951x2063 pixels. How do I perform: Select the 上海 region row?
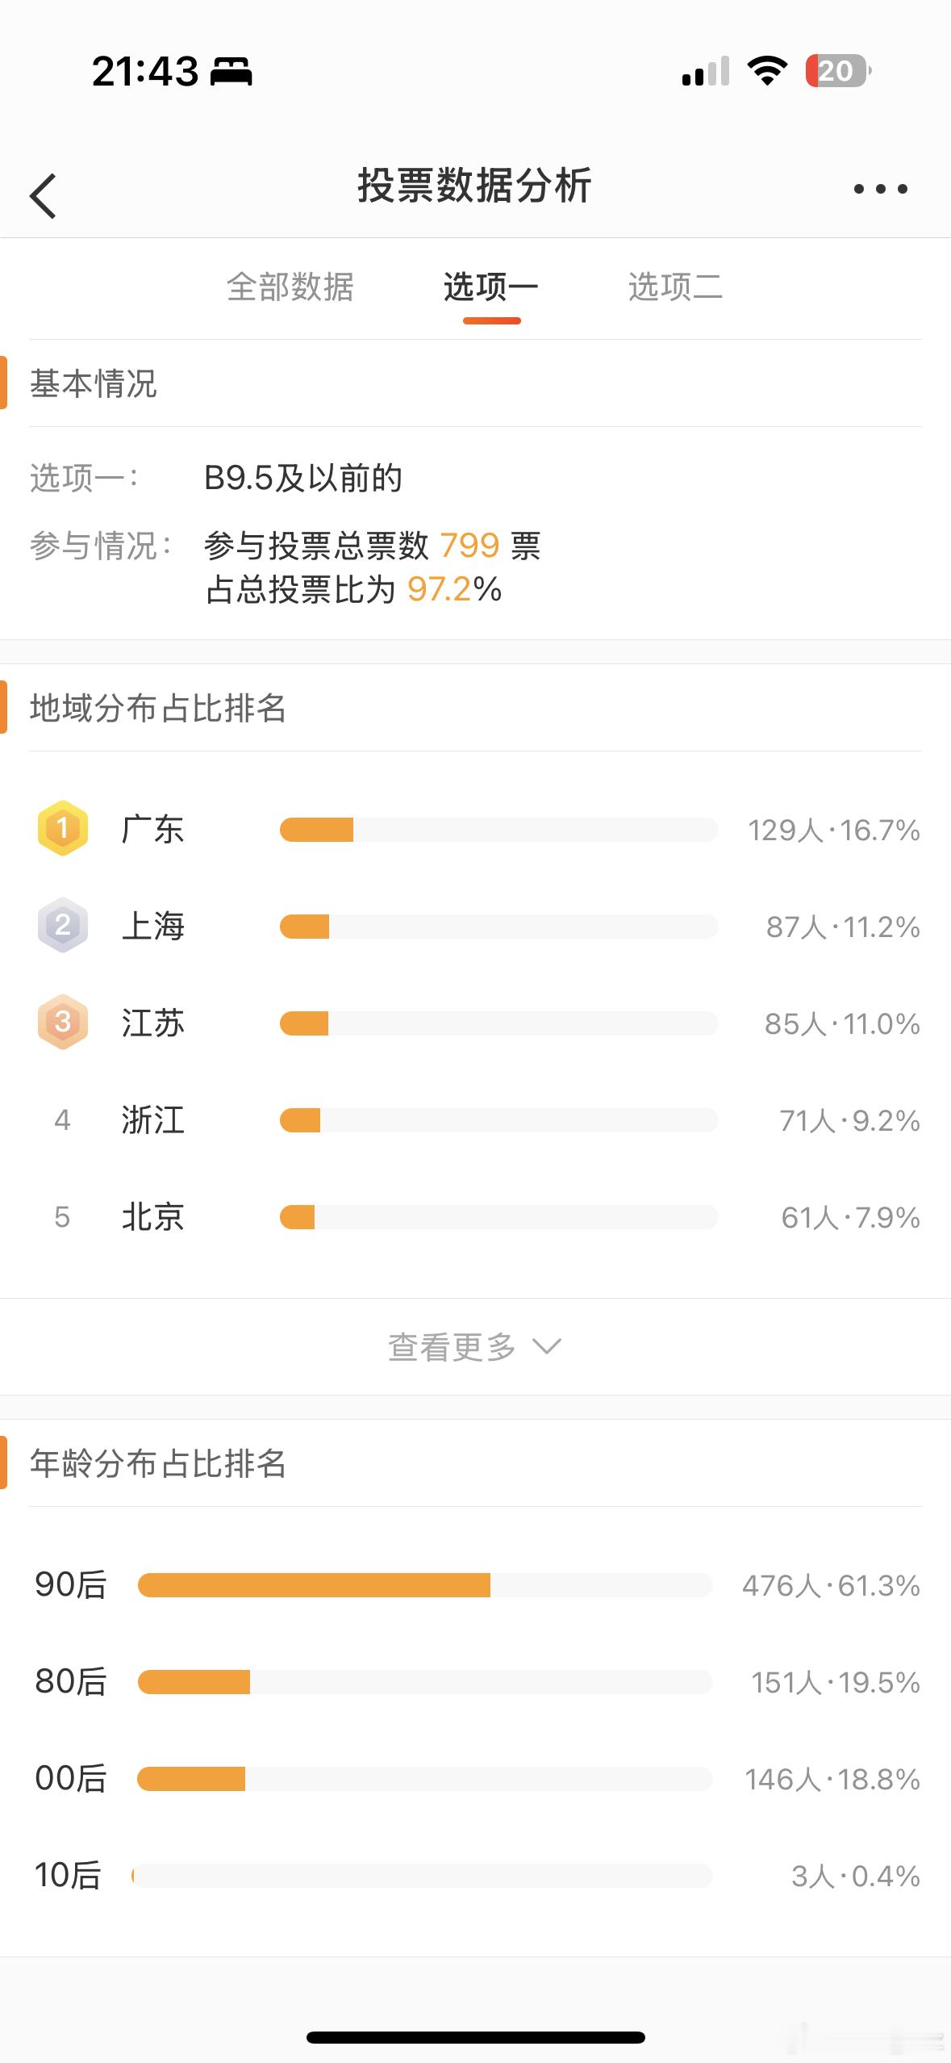(475, 927)
